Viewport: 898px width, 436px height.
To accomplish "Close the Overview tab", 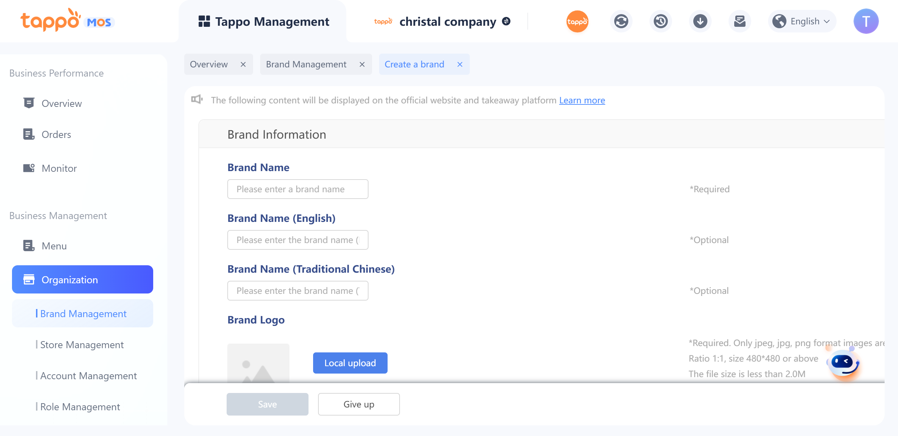I will 243,64.
